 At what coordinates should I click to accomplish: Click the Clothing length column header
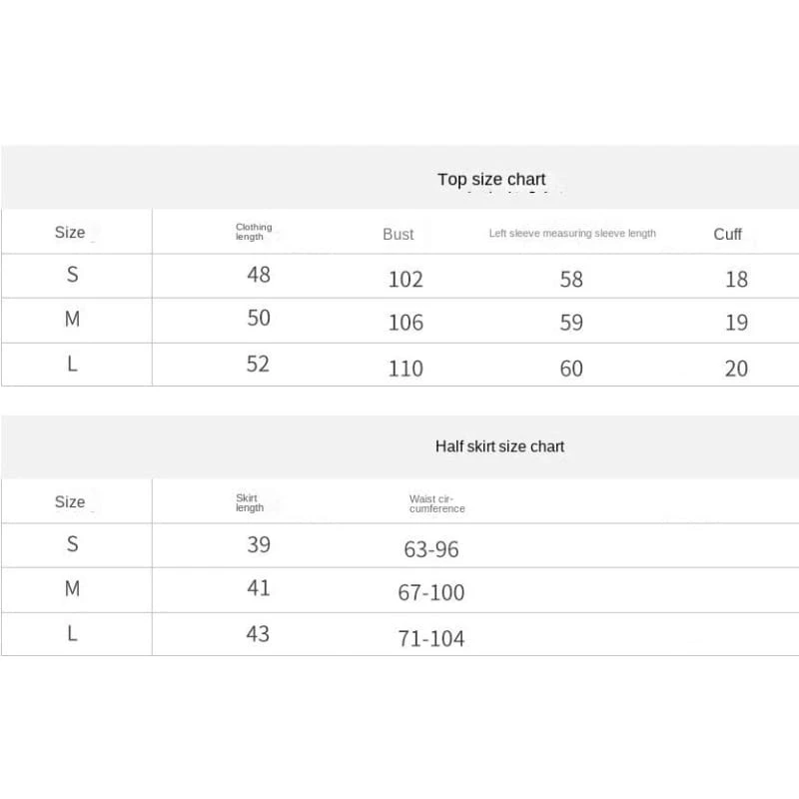pos(253,232)
